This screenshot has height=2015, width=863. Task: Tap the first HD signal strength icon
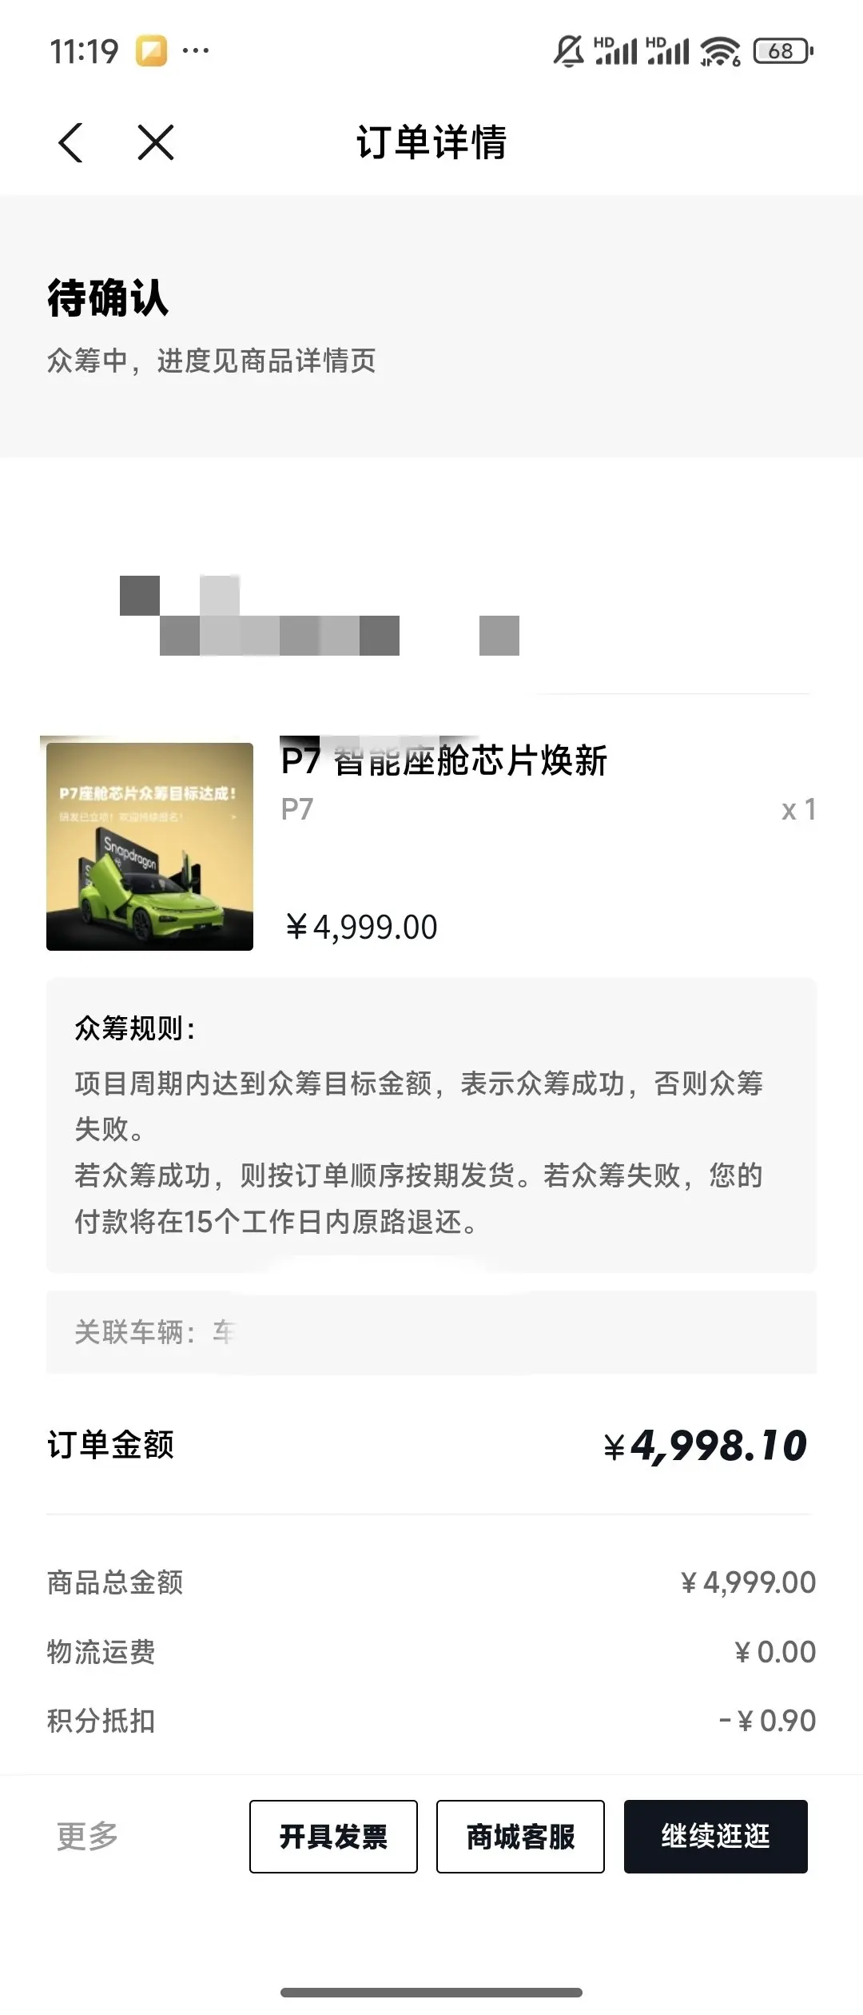click(615, 50)
